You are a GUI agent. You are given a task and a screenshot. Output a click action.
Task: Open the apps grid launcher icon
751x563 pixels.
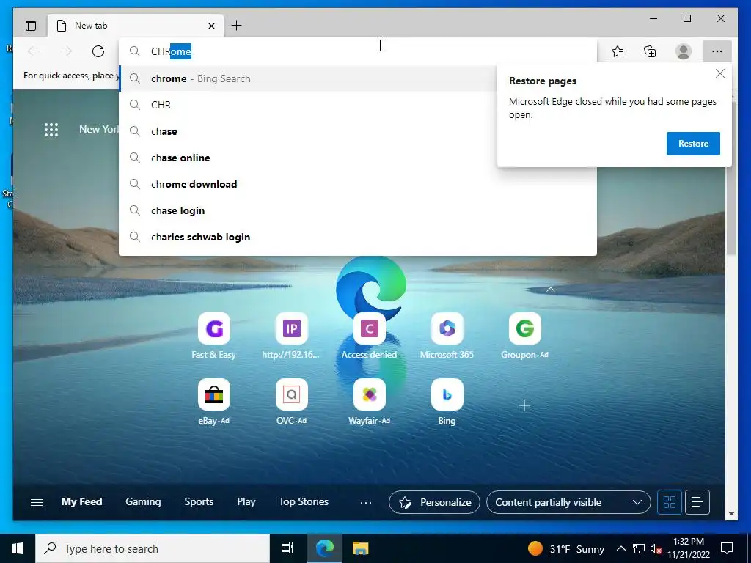pos(51,130)
